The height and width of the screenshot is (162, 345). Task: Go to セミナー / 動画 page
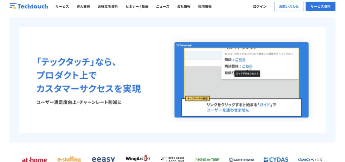click(137, 7)
